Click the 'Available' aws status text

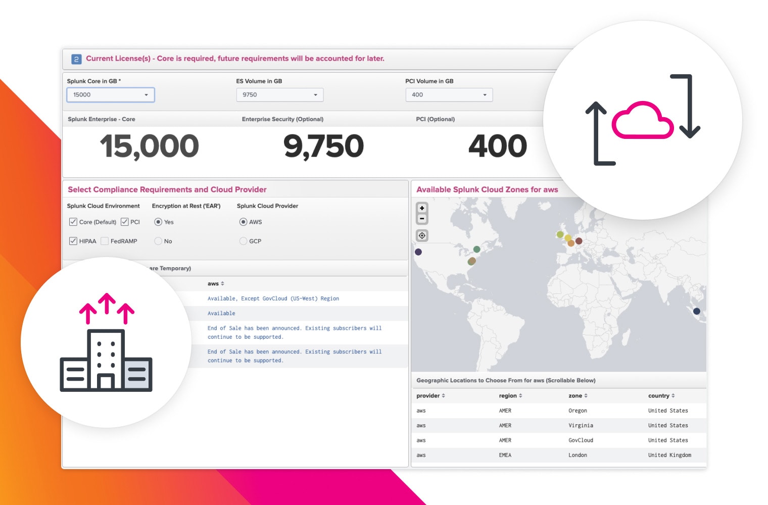(x=221, y=313)
